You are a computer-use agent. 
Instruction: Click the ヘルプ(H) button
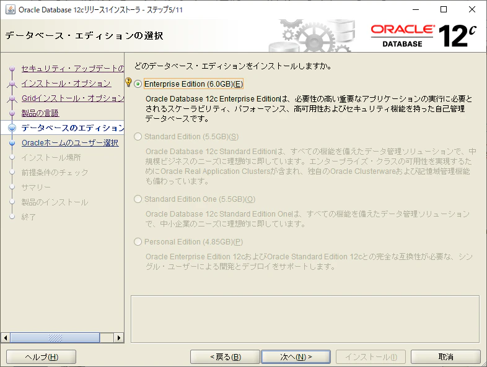(x=41, y=356)
